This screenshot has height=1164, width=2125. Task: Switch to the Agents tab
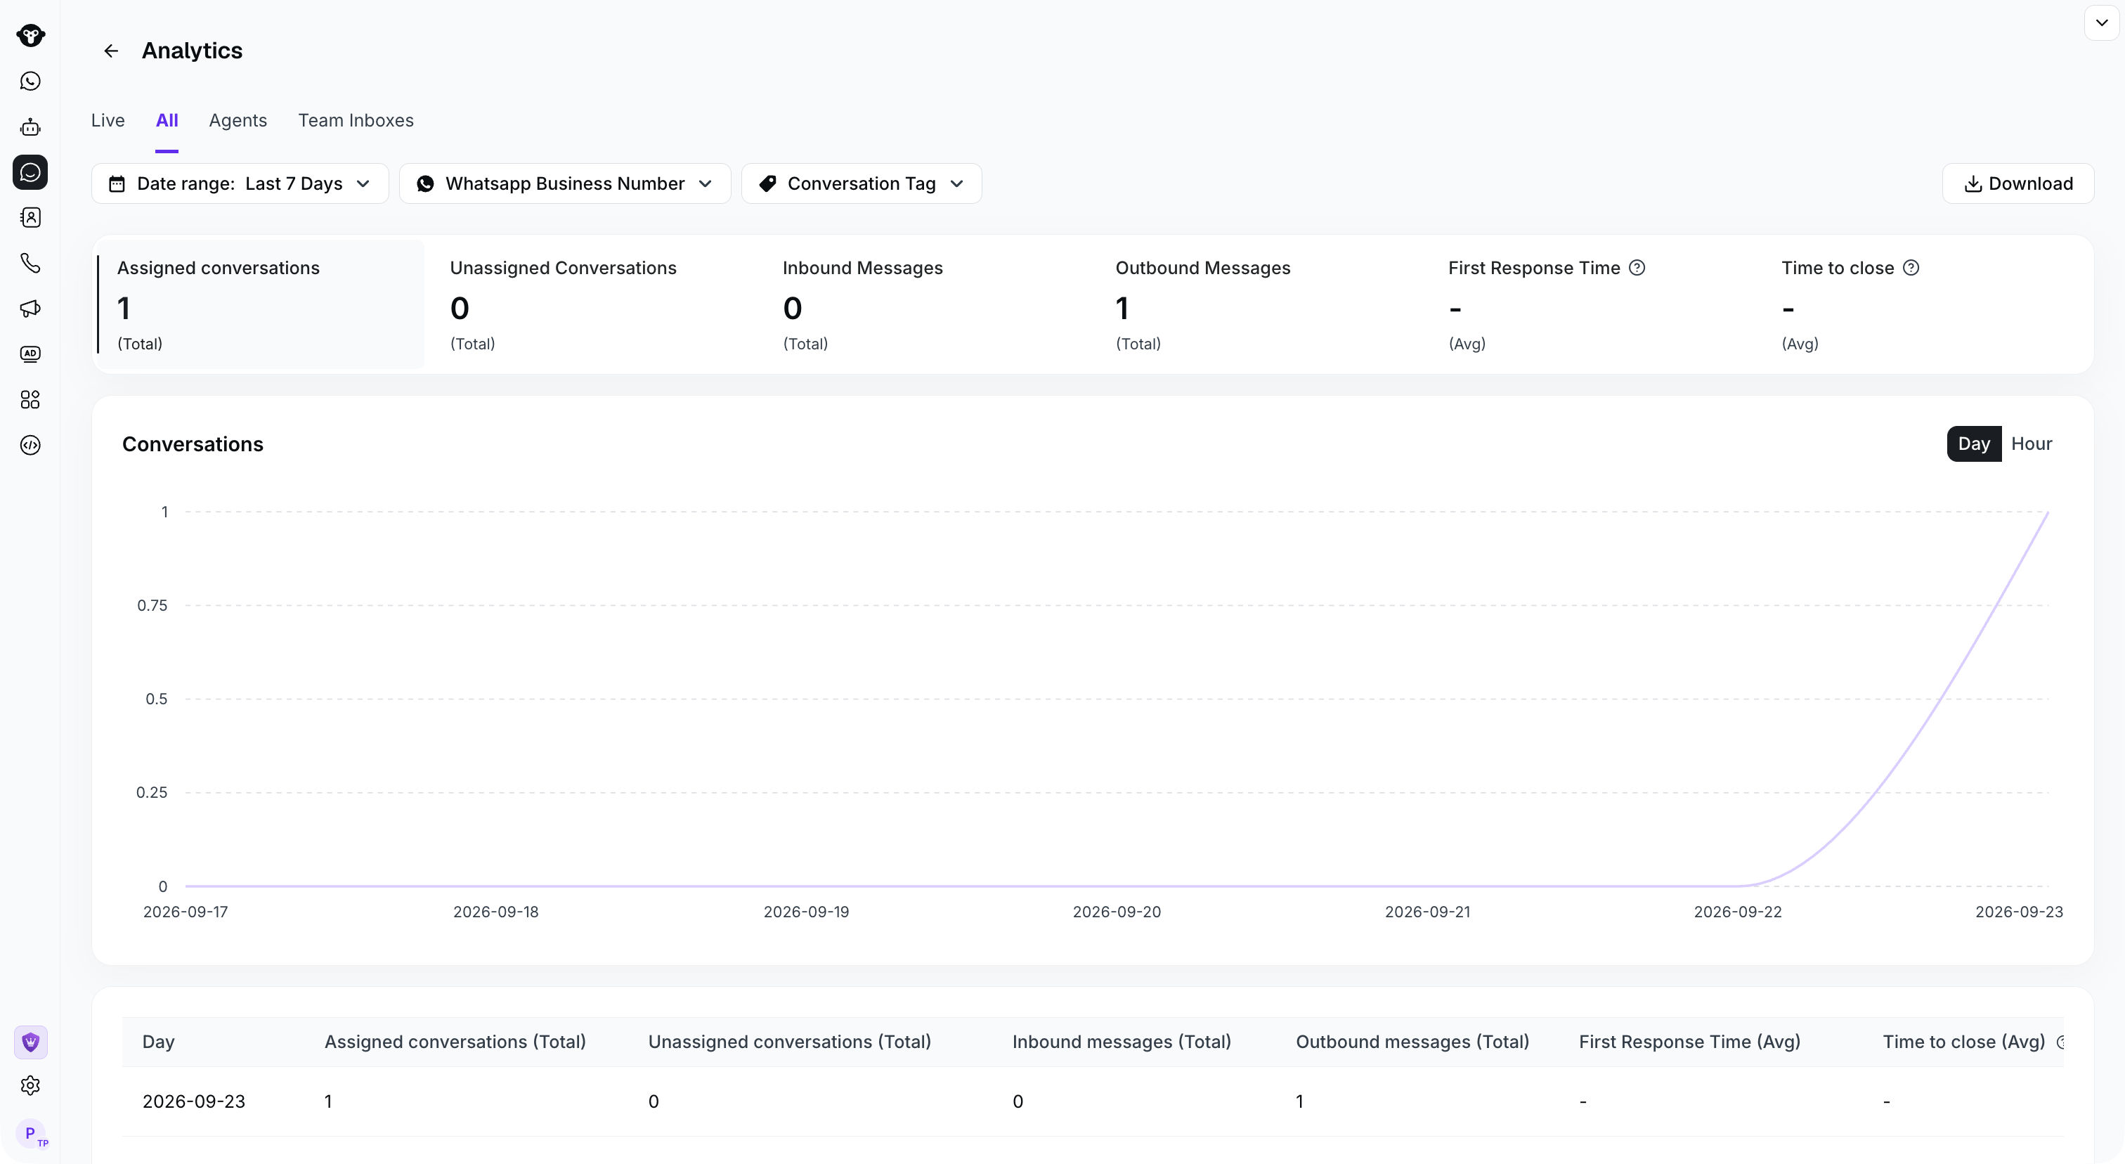(x=238, y=120)
